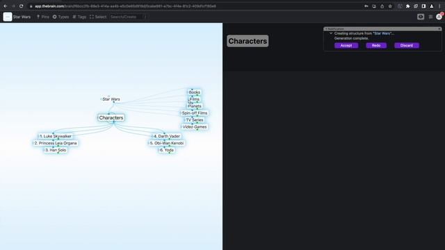Click the browser address bar URL
Screen dimensions: 445x250
(x=125, y=6)
